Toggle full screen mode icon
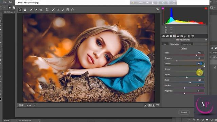 (x=157, y=10)
